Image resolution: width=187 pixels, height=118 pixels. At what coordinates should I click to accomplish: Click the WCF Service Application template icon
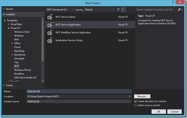point(50,25)
